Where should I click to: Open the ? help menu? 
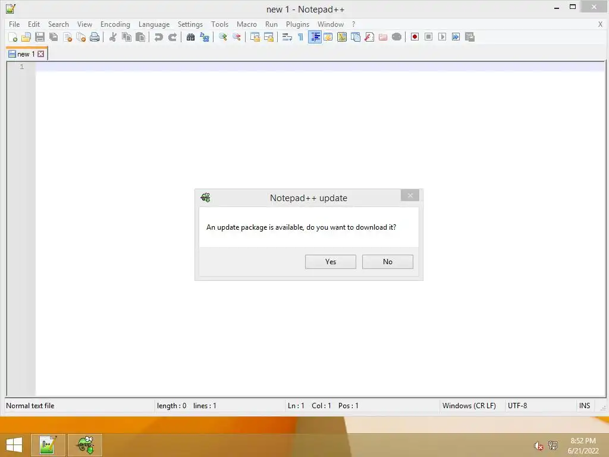pos(353,24)
